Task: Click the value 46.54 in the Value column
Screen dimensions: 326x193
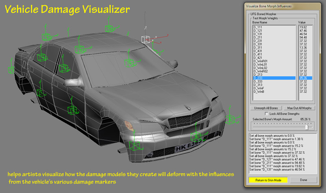Action: [x=303, y=34]
